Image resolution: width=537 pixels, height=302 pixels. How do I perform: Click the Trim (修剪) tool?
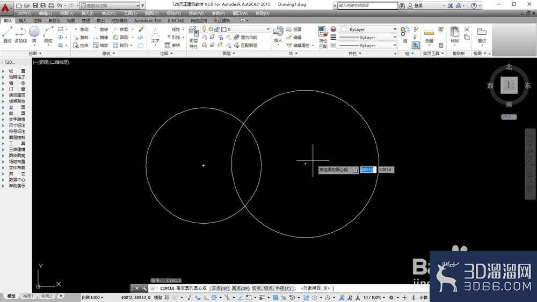click(121, 30)
